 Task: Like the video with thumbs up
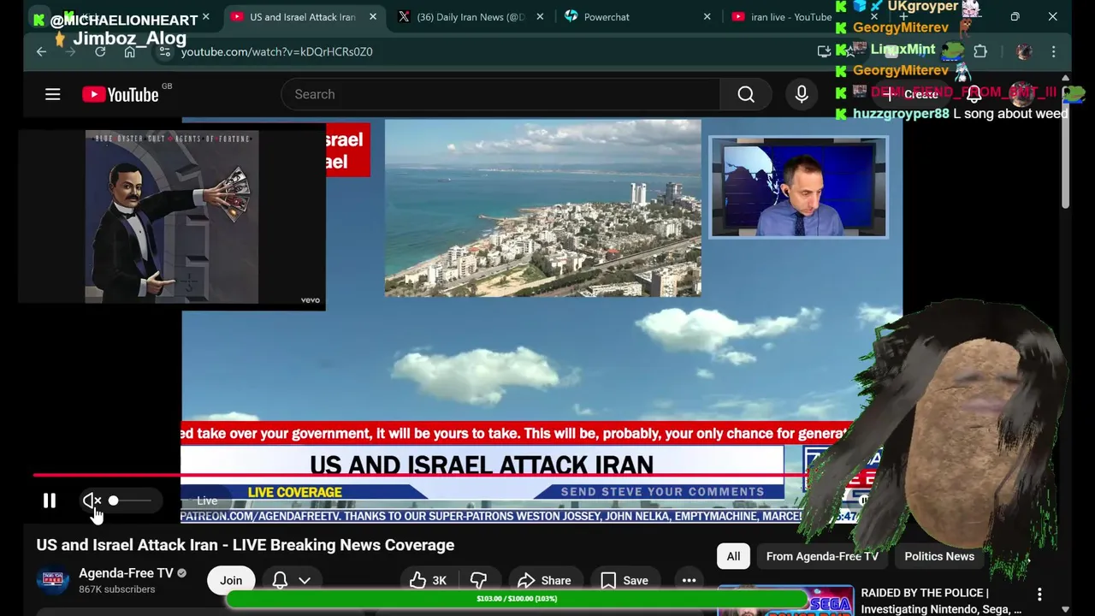point(429,580)
